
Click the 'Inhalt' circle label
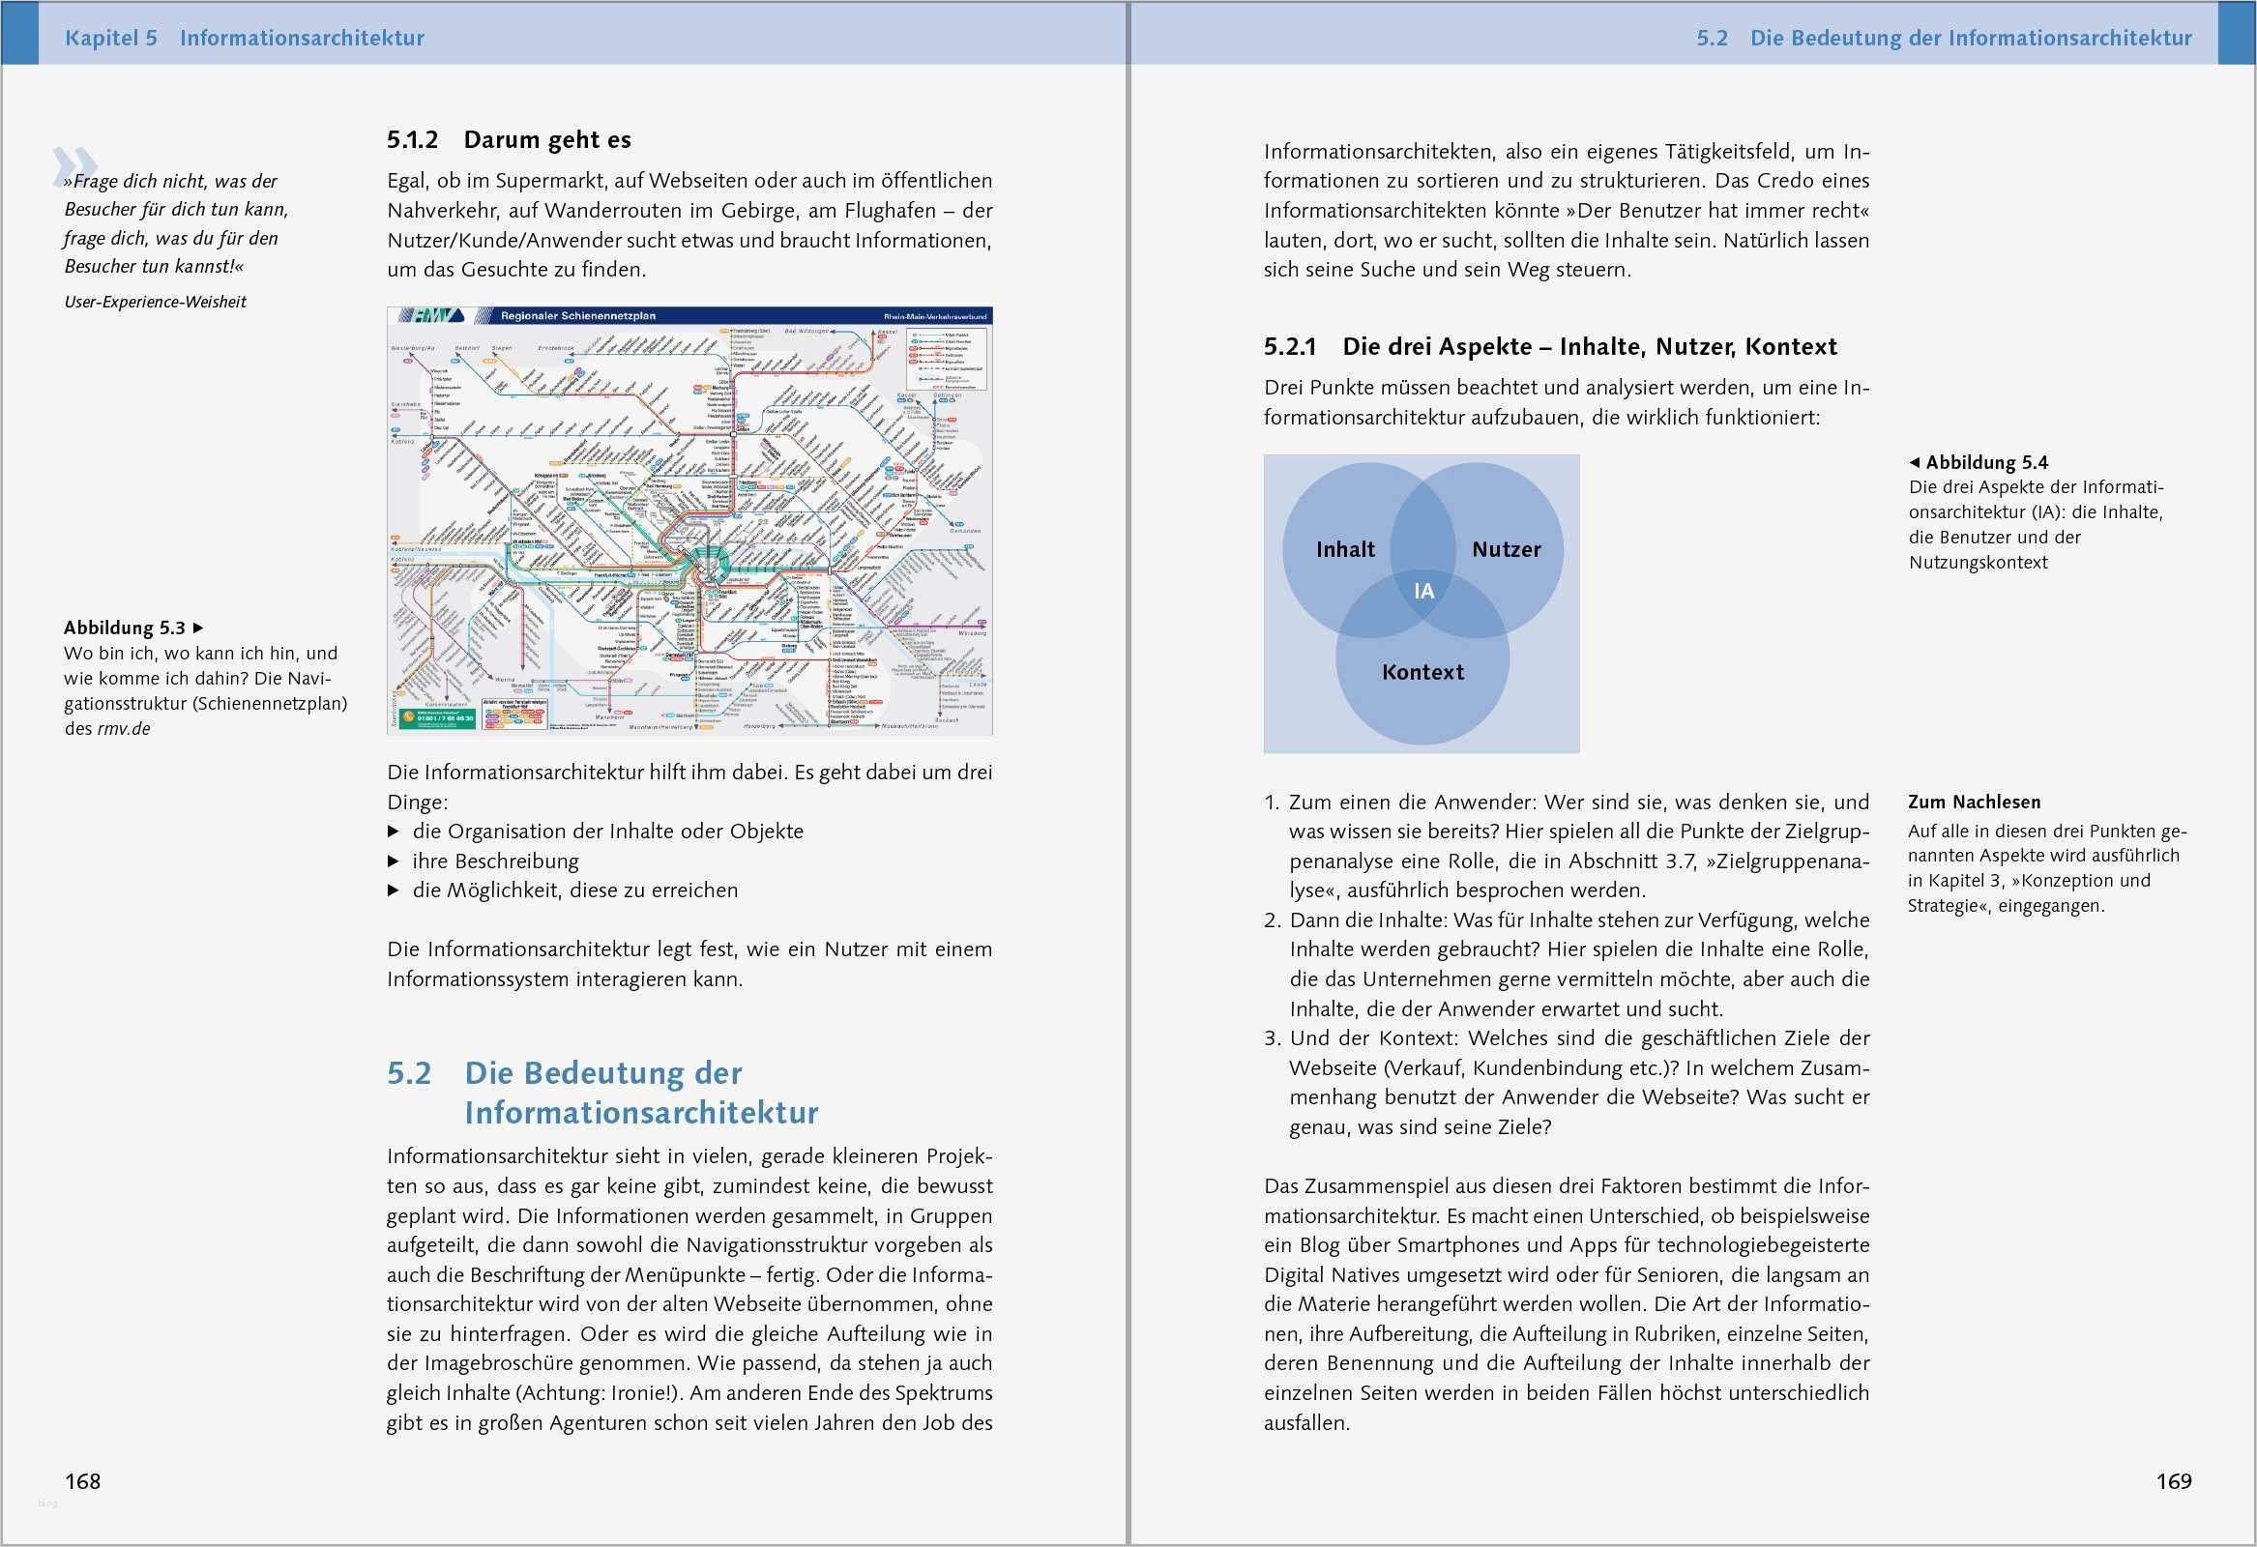tap(1345, 549)
